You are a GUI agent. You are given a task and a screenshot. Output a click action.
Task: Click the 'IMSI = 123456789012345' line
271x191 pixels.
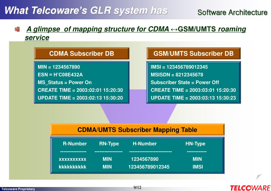[179, 67]
